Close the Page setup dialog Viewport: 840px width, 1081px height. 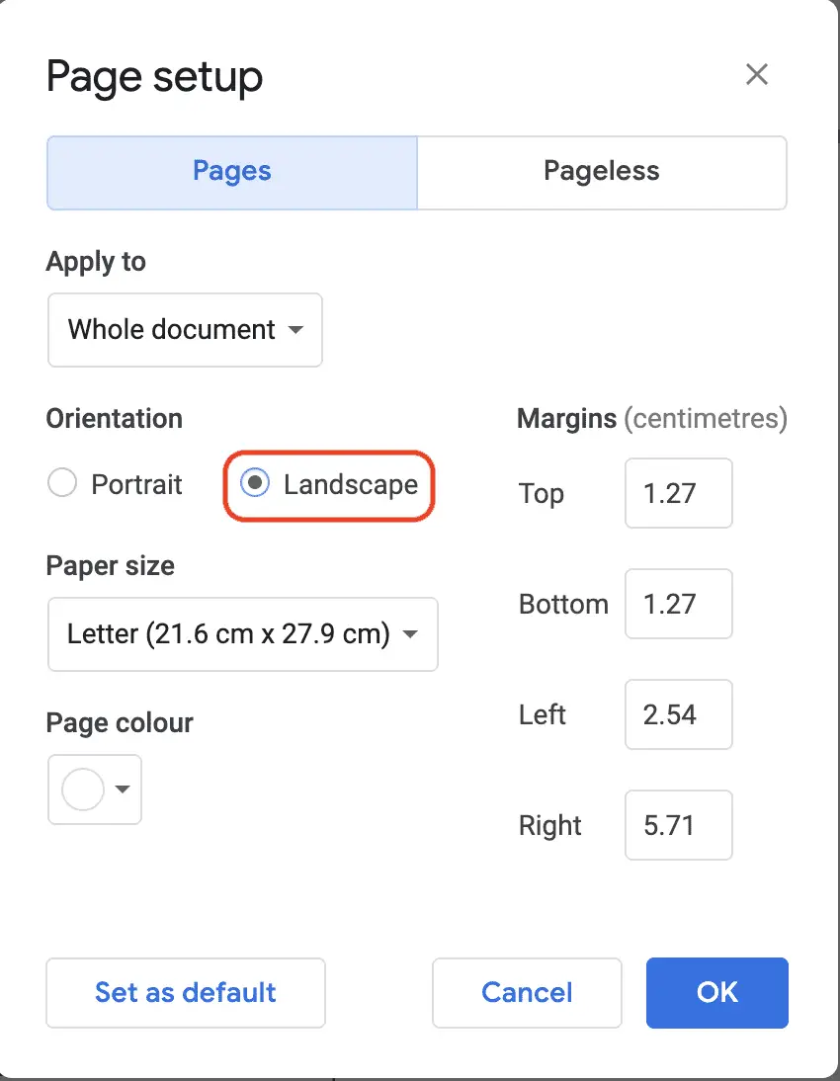pos(757,74)
